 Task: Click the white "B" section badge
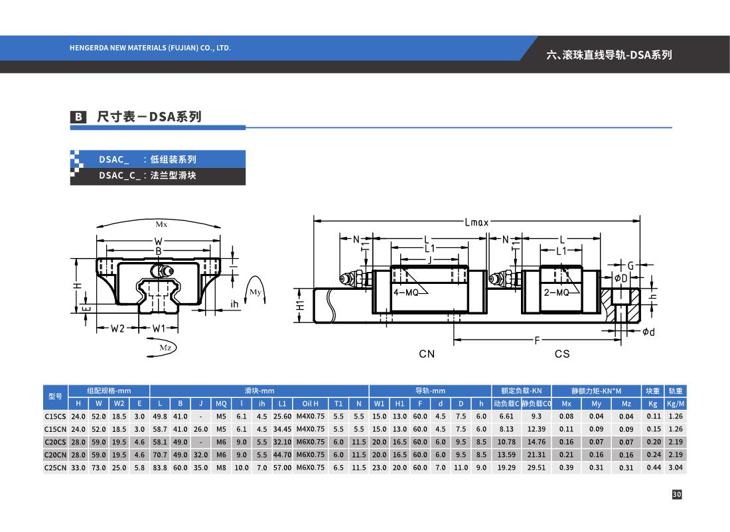click(78, 117)
